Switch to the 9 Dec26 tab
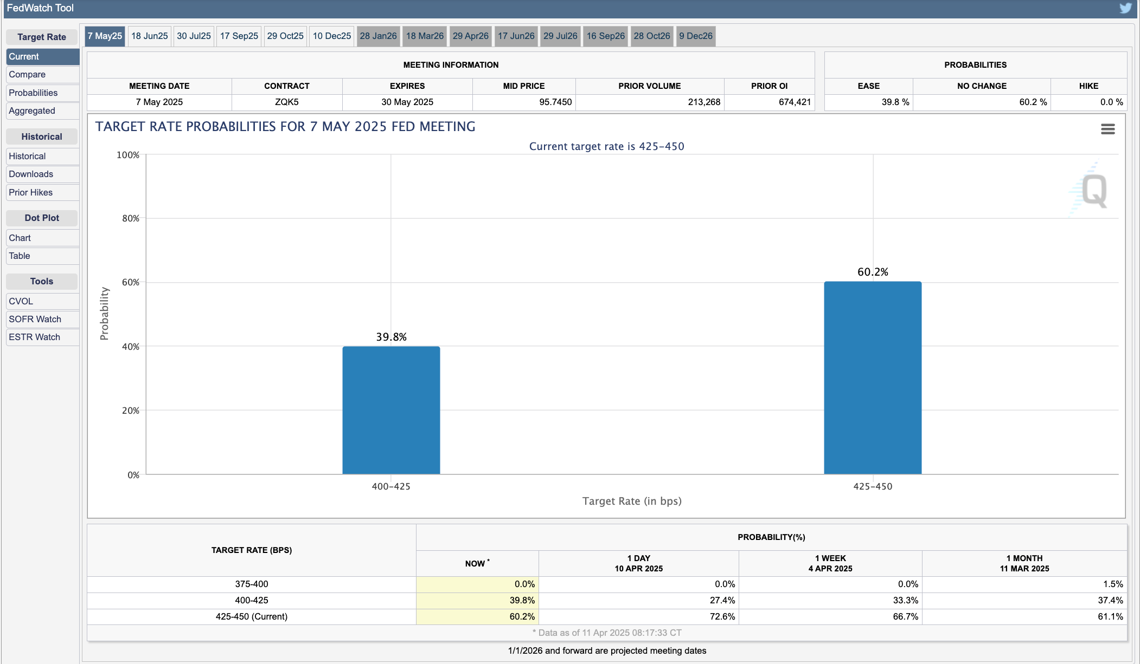The height and width of the screenshot is (664, 1140). (x=696, y=36)
